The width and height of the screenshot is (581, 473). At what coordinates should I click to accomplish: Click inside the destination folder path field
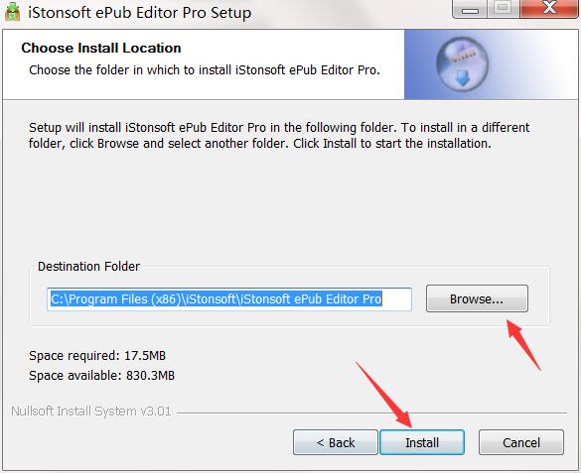(229, 299)
